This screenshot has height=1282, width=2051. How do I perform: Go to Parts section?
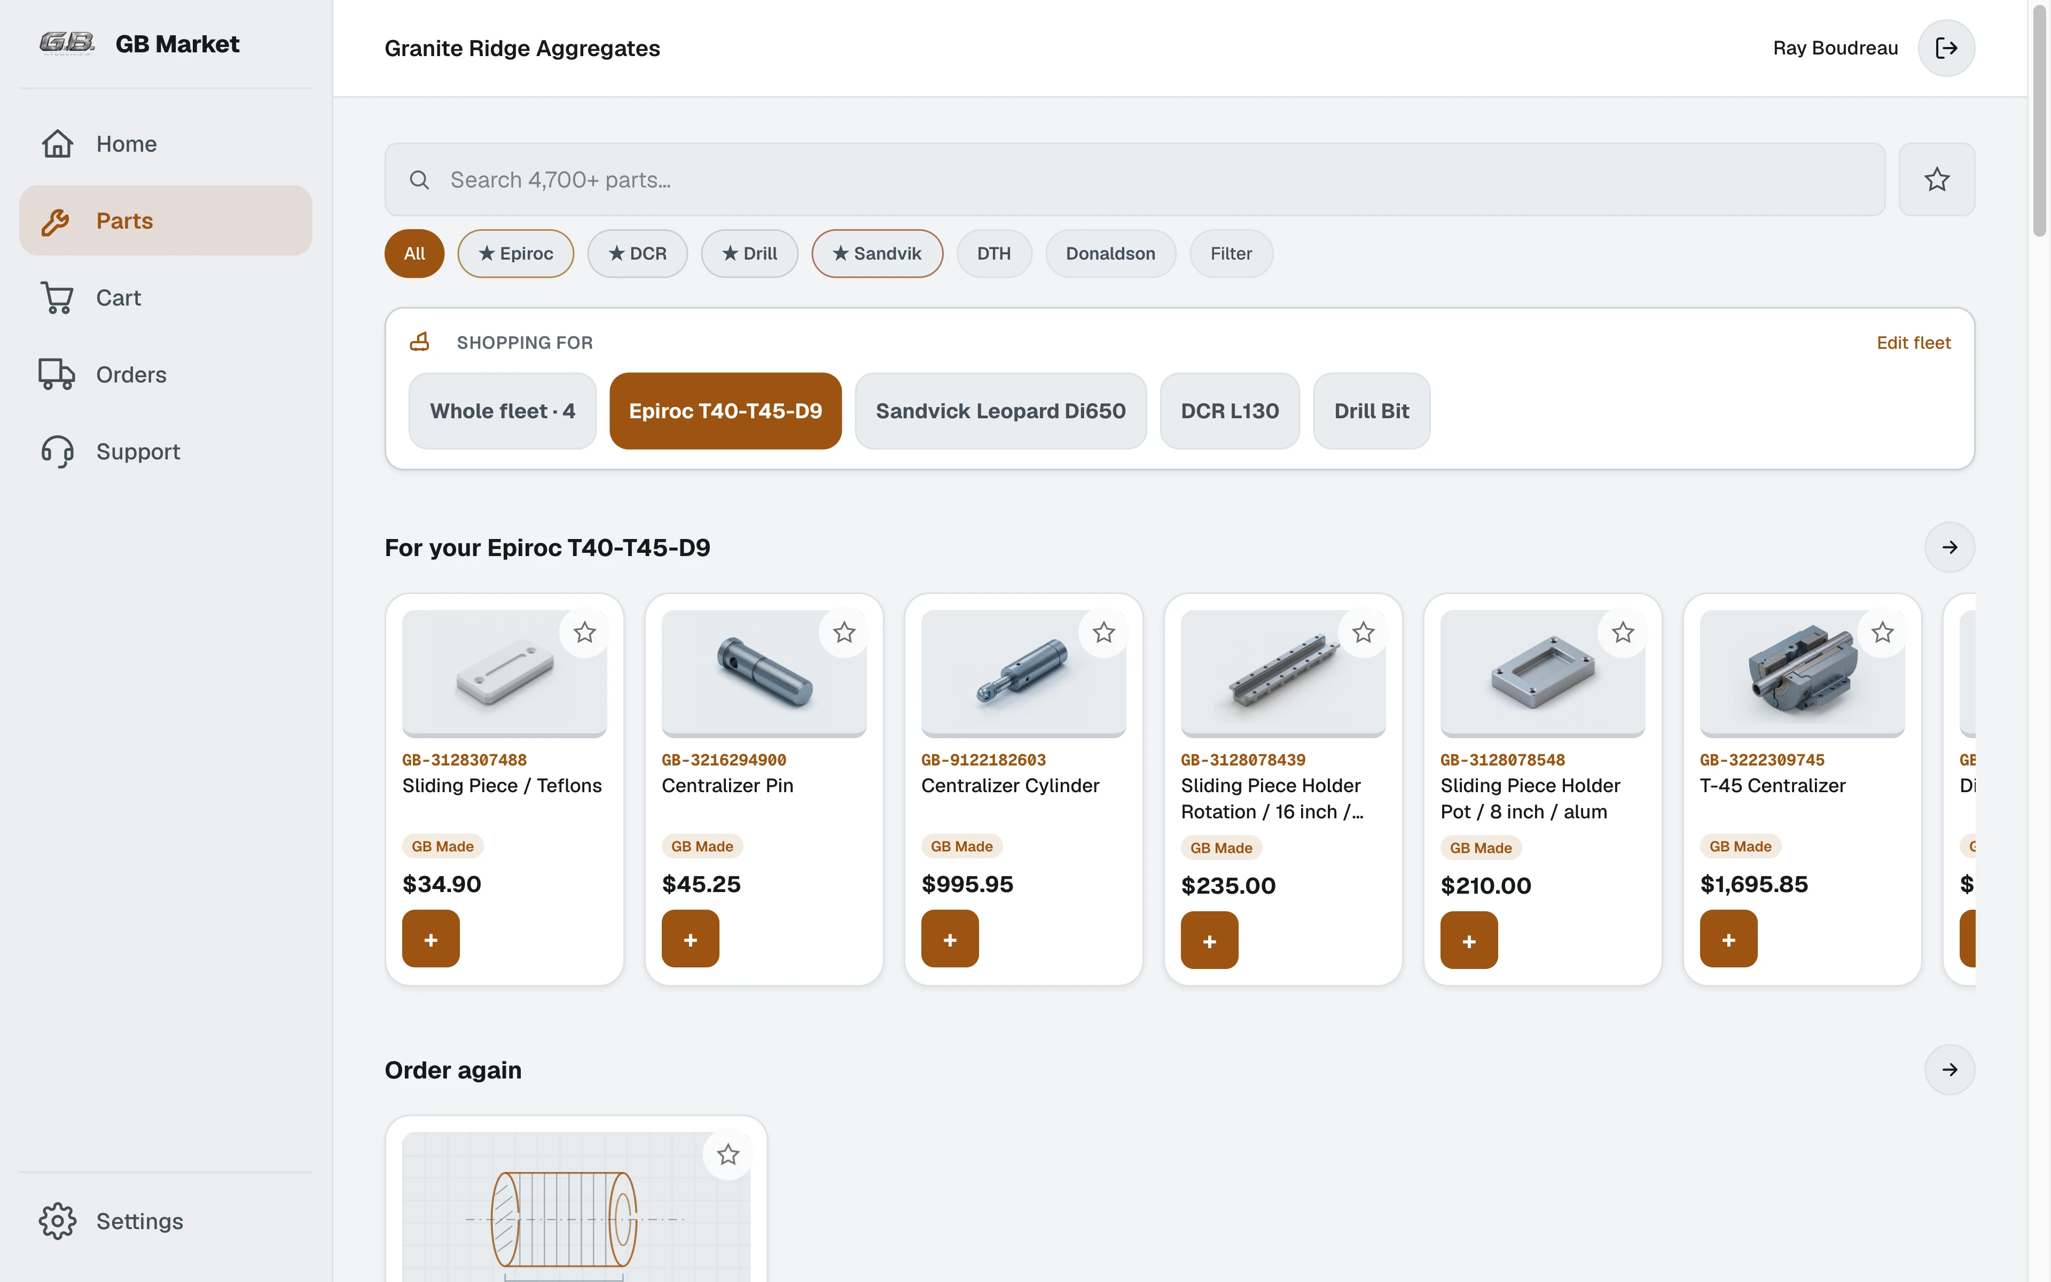pos(165,221)
